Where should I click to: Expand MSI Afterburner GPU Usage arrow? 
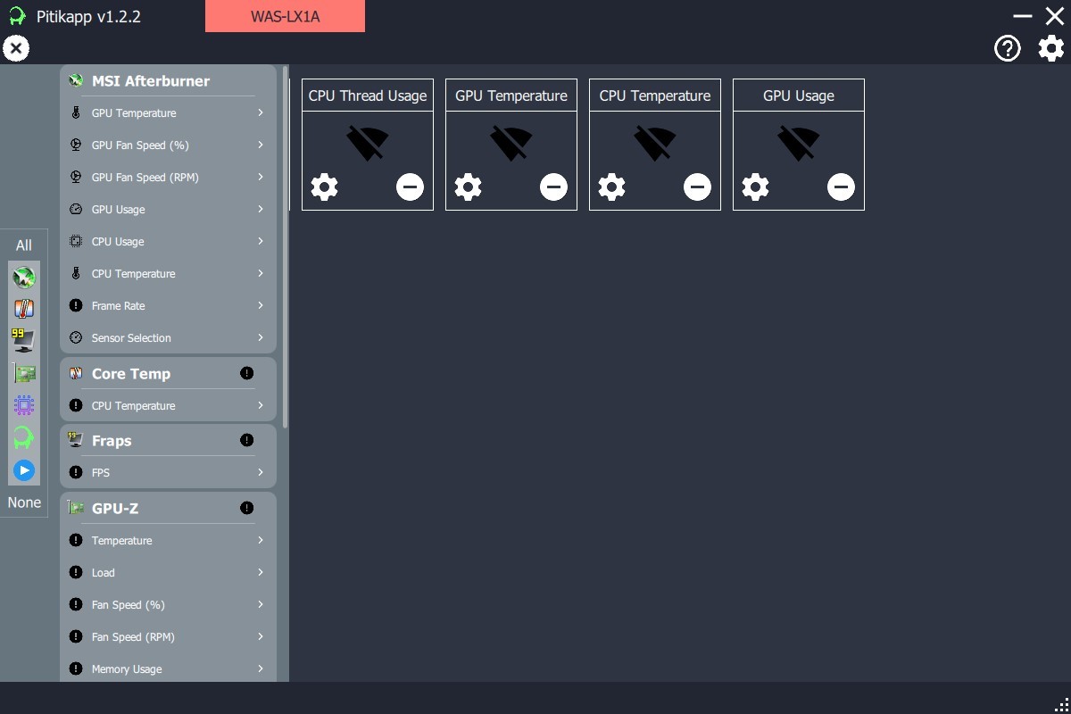click(x=261, y=209)
